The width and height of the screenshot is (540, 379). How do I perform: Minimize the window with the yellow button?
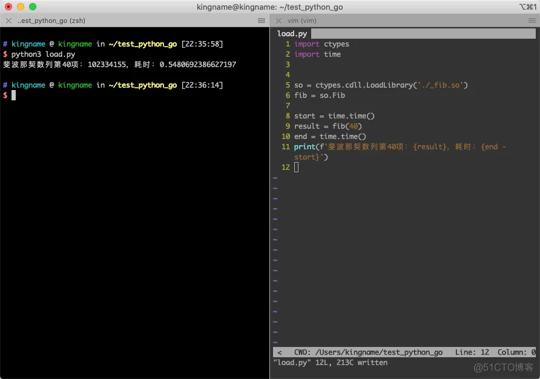click(21, 7)
